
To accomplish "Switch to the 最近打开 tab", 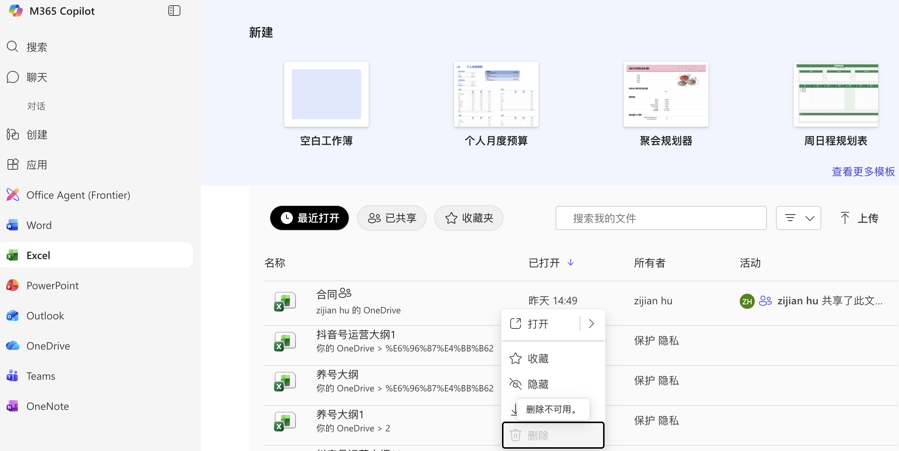I will pos(309,218).
